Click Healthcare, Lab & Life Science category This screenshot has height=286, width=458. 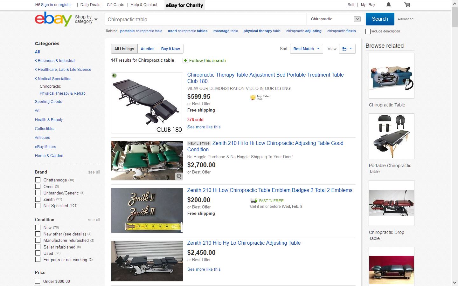tap(64, 70)
